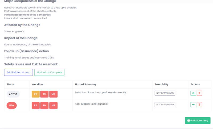Delete the 'Tool supplier' hazard (trash icon)

coord(199,105)
